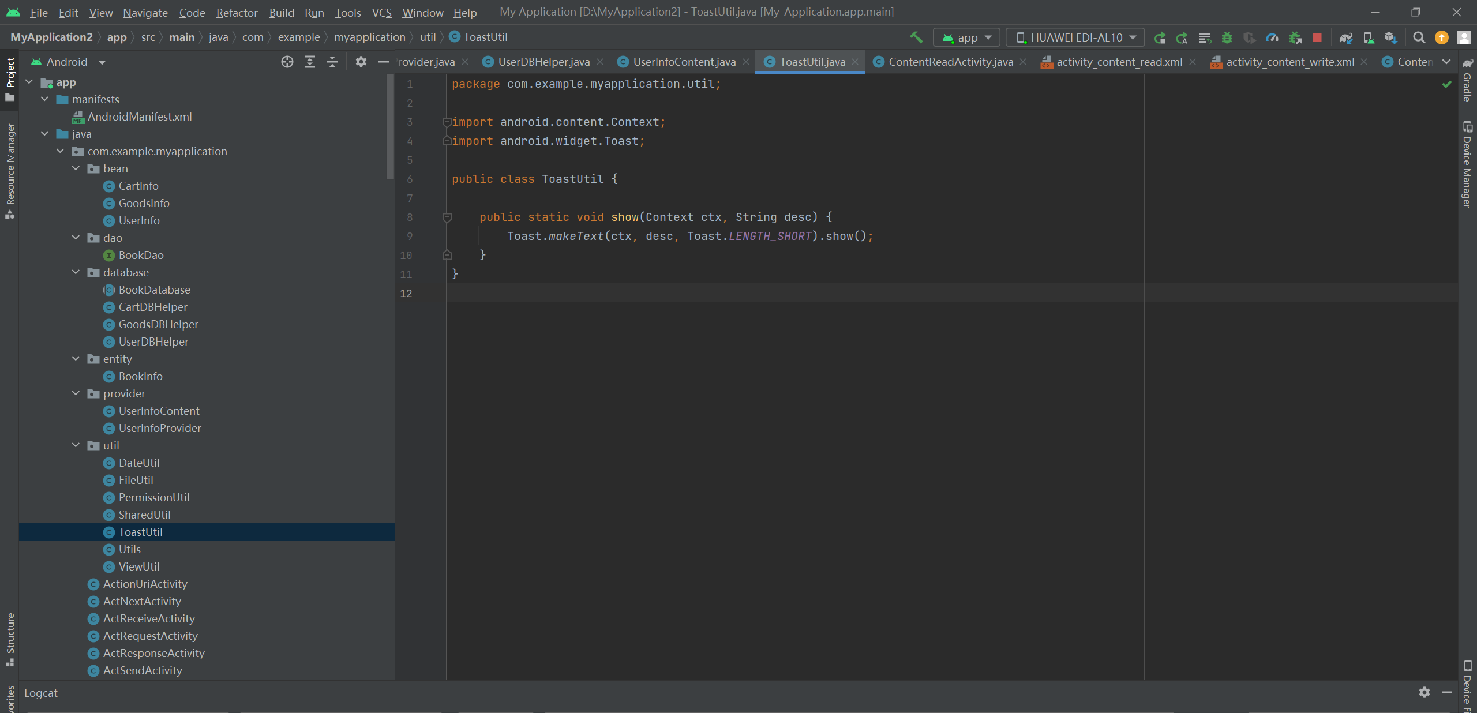This screenshot has width=1477, height=713.
Task: Click the Collapse All icon in Project panel
Action: click(332, 62)
